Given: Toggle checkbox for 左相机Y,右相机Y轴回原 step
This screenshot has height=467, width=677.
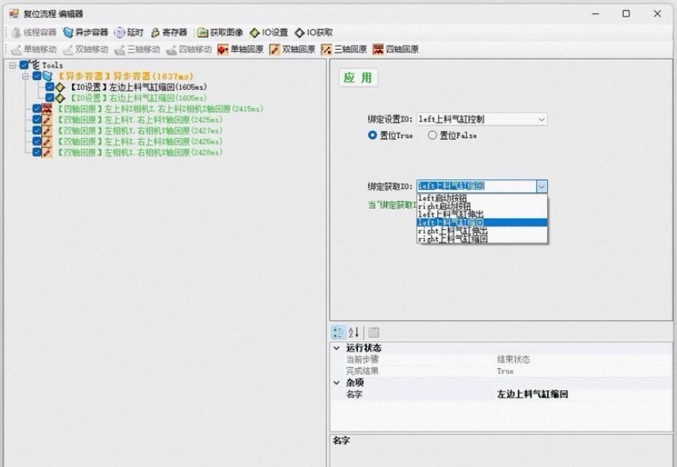Looking at the screenshot, I should [37, 131].
